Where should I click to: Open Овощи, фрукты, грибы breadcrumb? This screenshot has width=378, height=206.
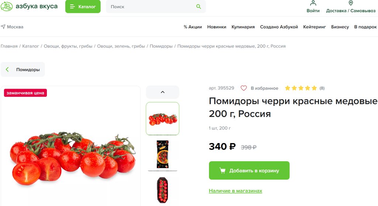(x=68, y=46)
